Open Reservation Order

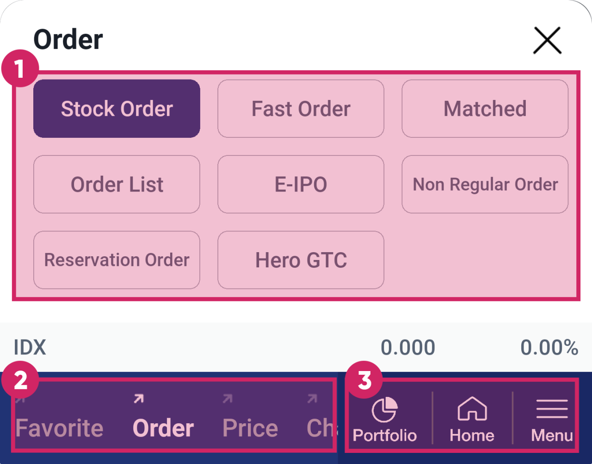tap(117, 260)
